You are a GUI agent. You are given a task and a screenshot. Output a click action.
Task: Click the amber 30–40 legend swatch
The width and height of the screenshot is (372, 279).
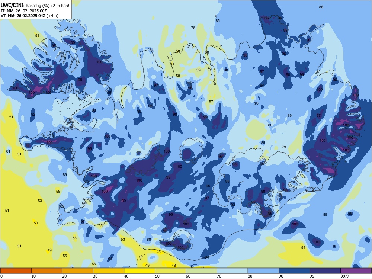coord(109,271)
